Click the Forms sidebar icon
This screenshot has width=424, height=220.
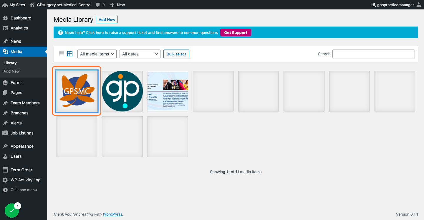tap(5, 83)
